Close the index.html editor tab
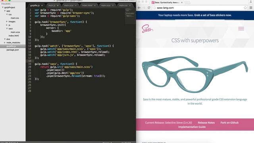Screen dimensions: 254x143 (x=95, y=6)
